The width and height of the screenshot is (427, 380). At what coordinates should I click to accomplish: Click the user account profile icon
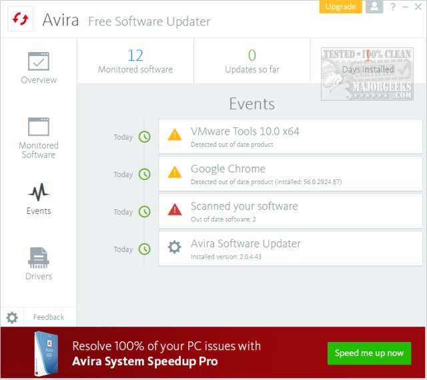pyautogui.click(x=374, y=7)
